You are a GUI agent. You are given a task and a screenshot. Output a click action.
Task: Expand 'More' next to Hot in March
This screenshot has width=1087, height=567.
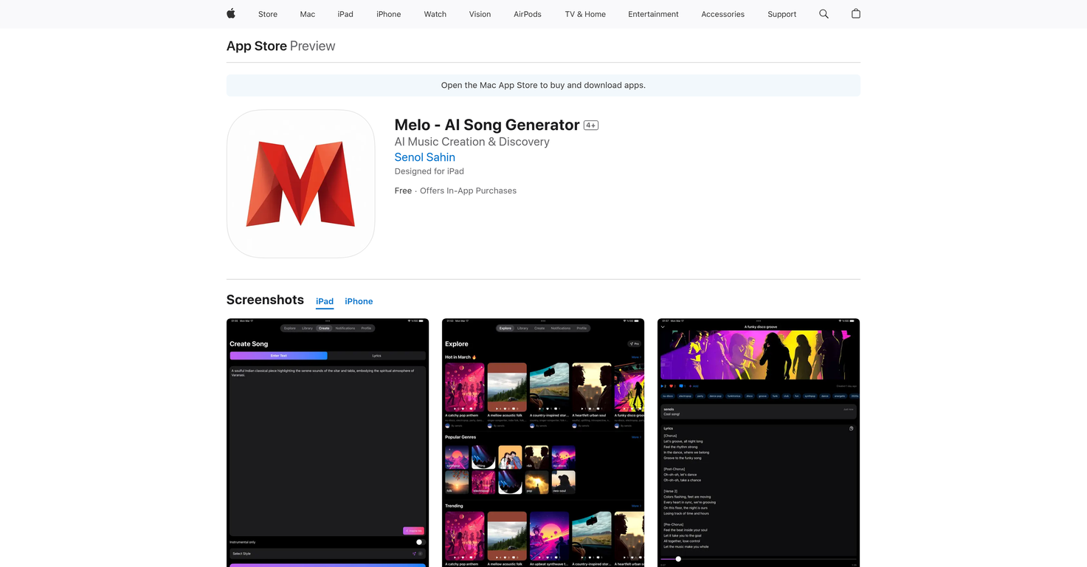tap(636, 357)
